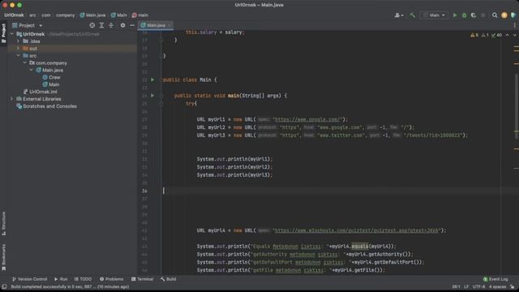Image resolution: width=519 pixels, height=292 pixels.
Task: Click the Stop run button
Action: (x=483, y=15)
